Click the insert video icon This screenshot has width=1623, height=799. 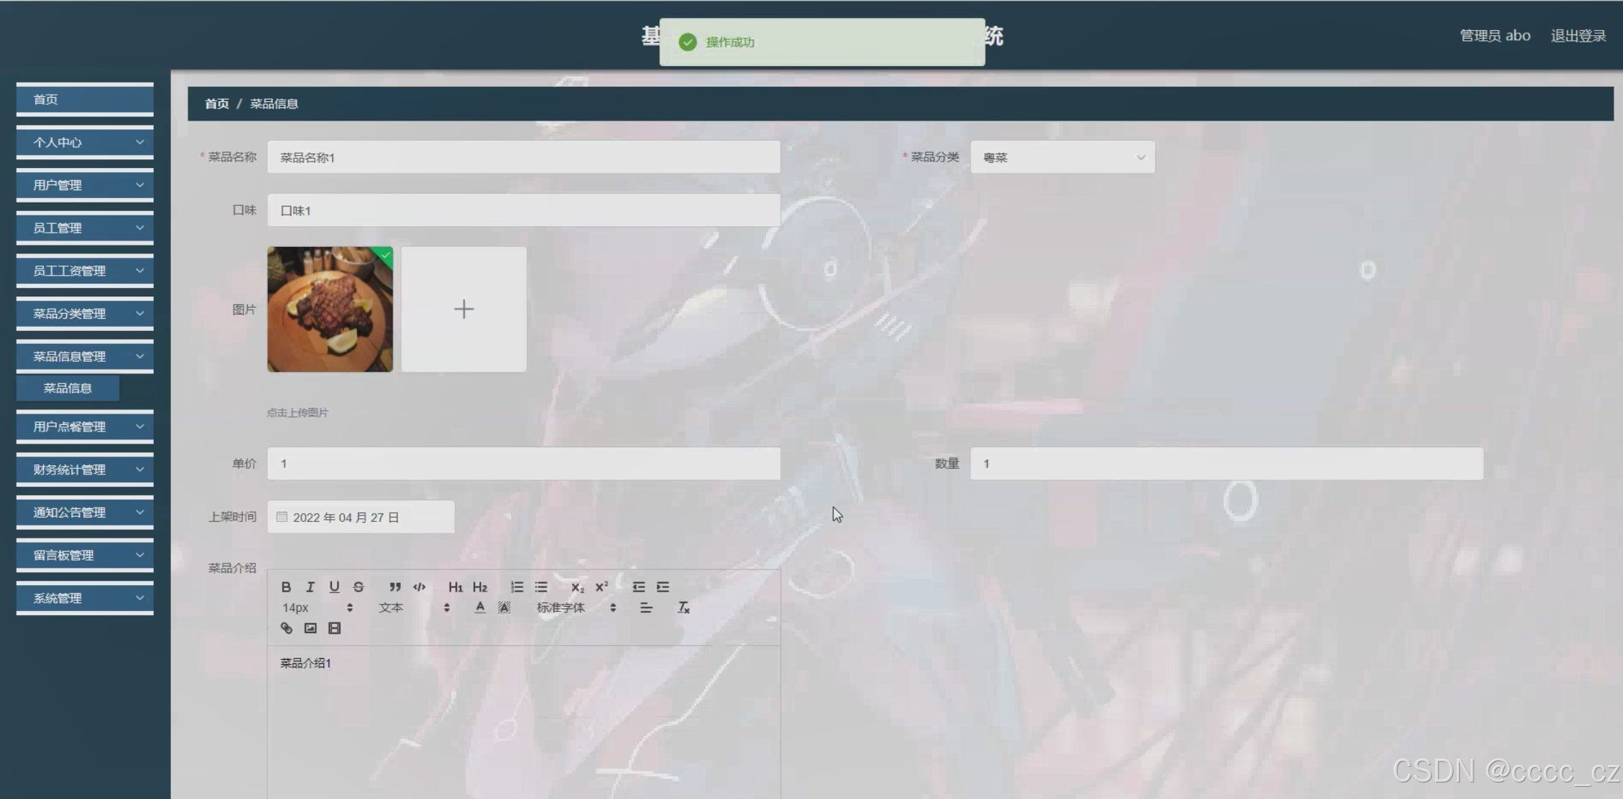(334, 628)
